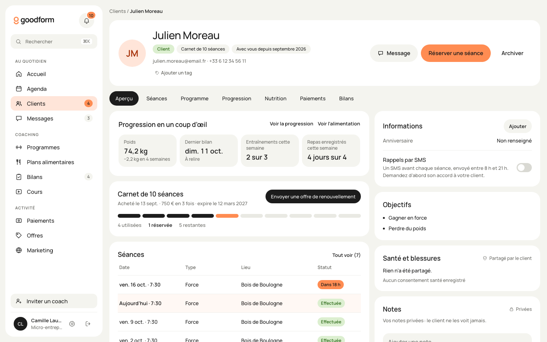The height and width of the screenshot is (342, 547).
Task: Click Inviter un coach button
Action: (54, 301)
